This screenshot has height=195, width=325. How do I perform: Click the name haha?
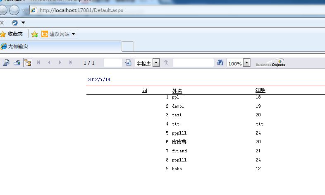pyautogui.click(x=177, y=169)
